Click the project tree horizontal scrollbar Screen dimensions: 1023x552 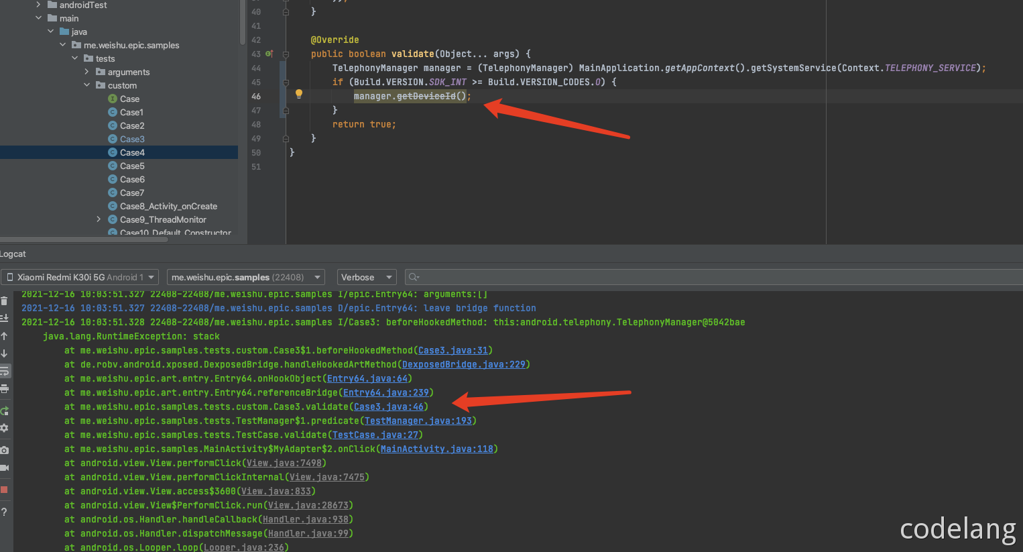pos(84,239)
